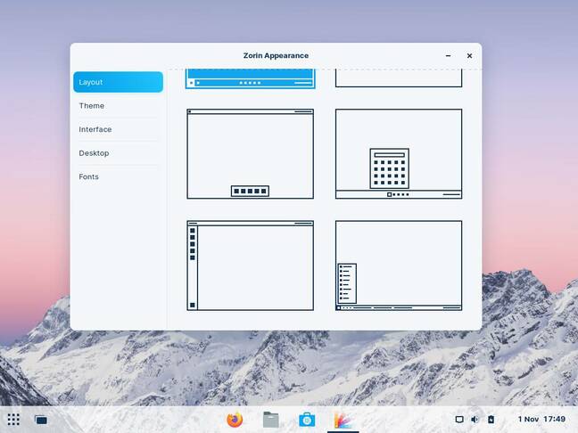This screenshot has width=578, height=433.
Task: Select layout with top bar and bottom dock
Action: [251, 154]
